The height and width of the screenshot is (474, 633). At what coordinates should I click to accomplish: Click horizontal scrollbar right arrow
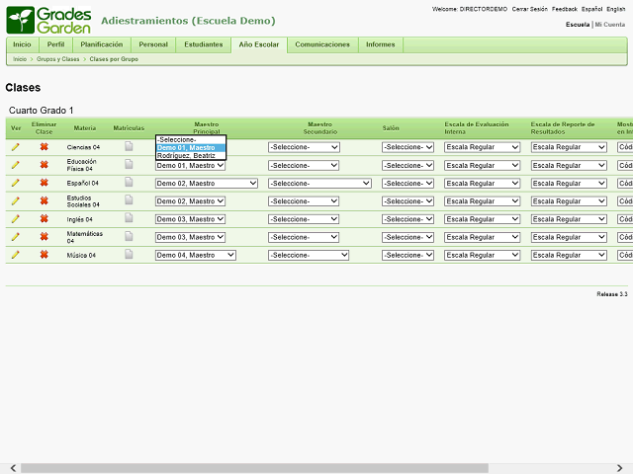(620, 468)
